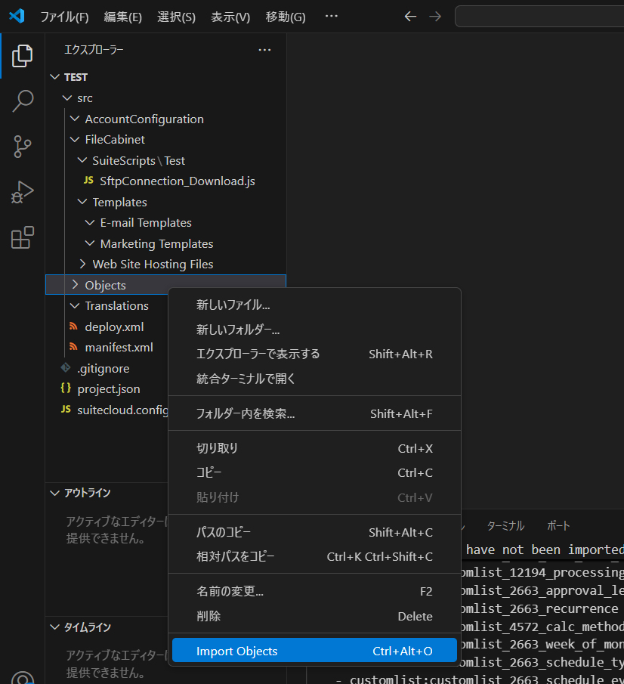
Task: Open SftpConnection_Download.js file
Action: pos(177,181)
